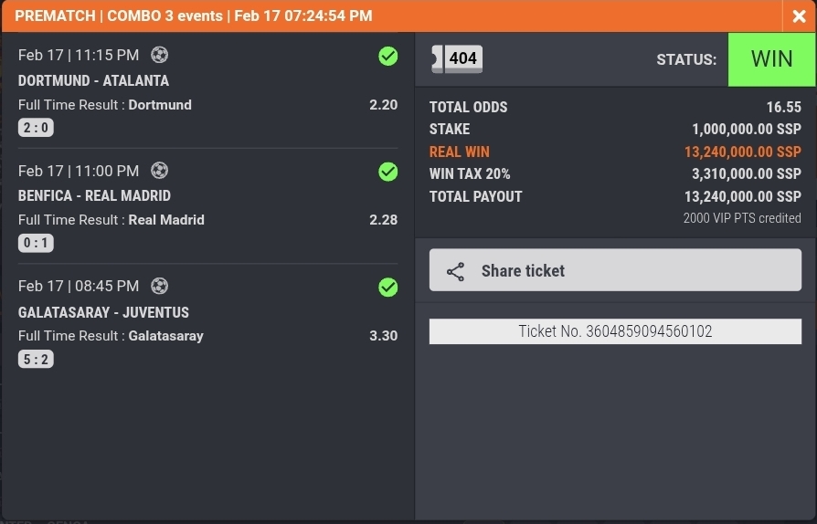
Task: Click green checkmark on Dortmund - Atalanta event
Action: [x=388, y=57]
